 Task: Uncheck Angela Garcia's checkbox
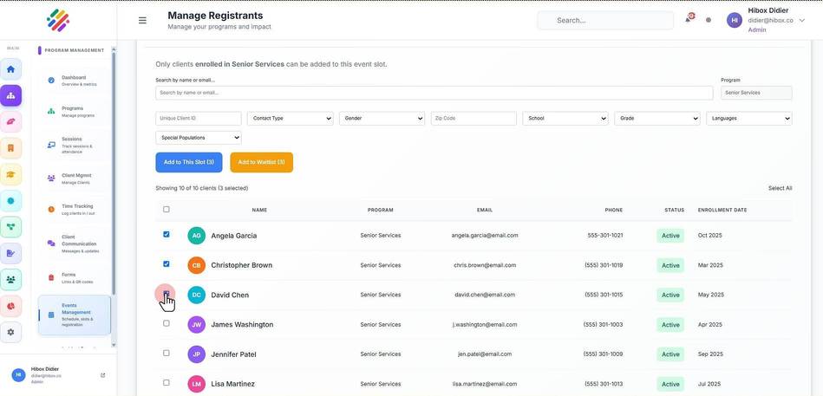pos(167,235)
